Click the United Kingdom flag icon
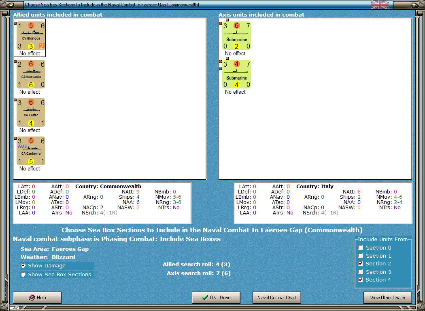Image resolution: width=425 pixels, height=311 pixels. 380,4
